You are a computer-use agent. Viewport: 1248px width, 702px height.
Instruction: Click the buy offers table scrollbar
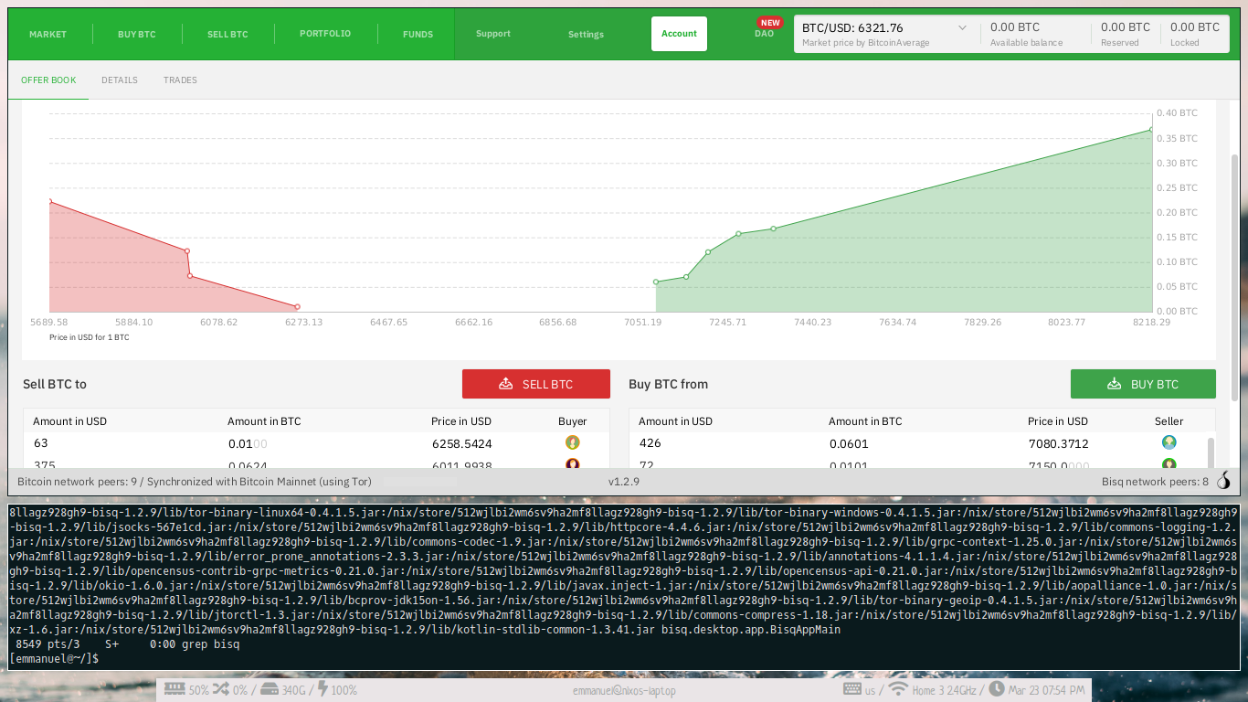tap(1211, 452)
